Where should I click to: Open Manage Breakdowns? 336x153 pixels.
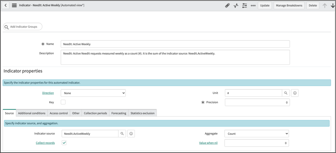click(x=289, y=6)
